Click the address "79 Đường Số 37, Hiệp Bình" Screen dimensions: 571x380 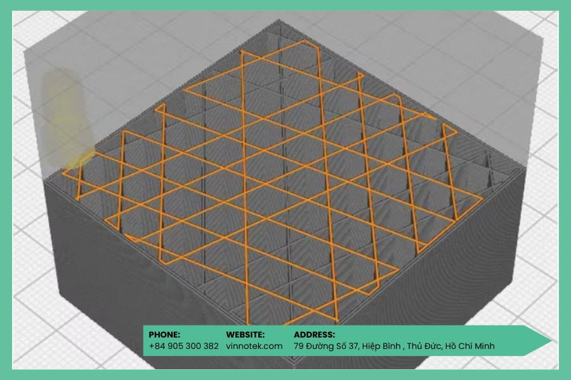[347, 346]
